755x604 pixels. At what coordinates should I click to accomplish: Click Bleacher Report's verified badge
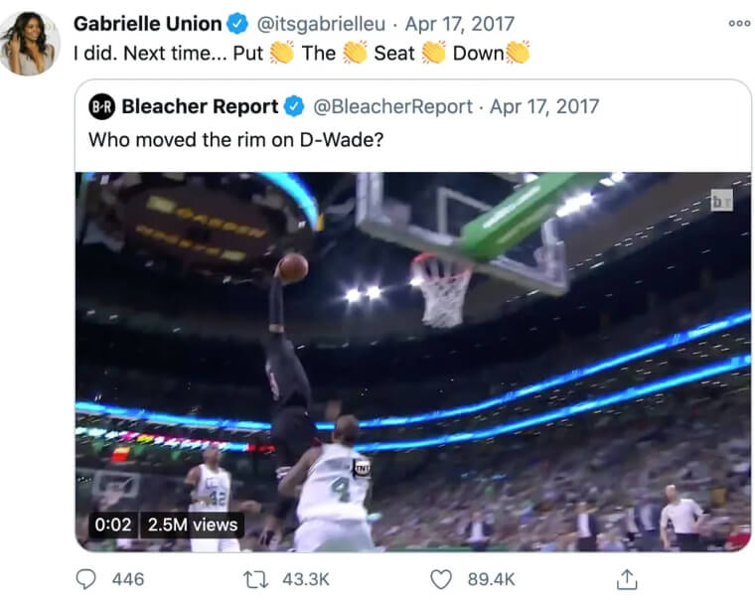(x=296, y=106)
